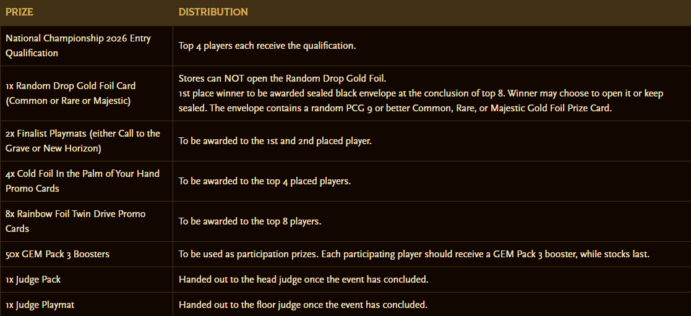Select the 4x Cold Foil Promo Cards cell

[82, 181]
